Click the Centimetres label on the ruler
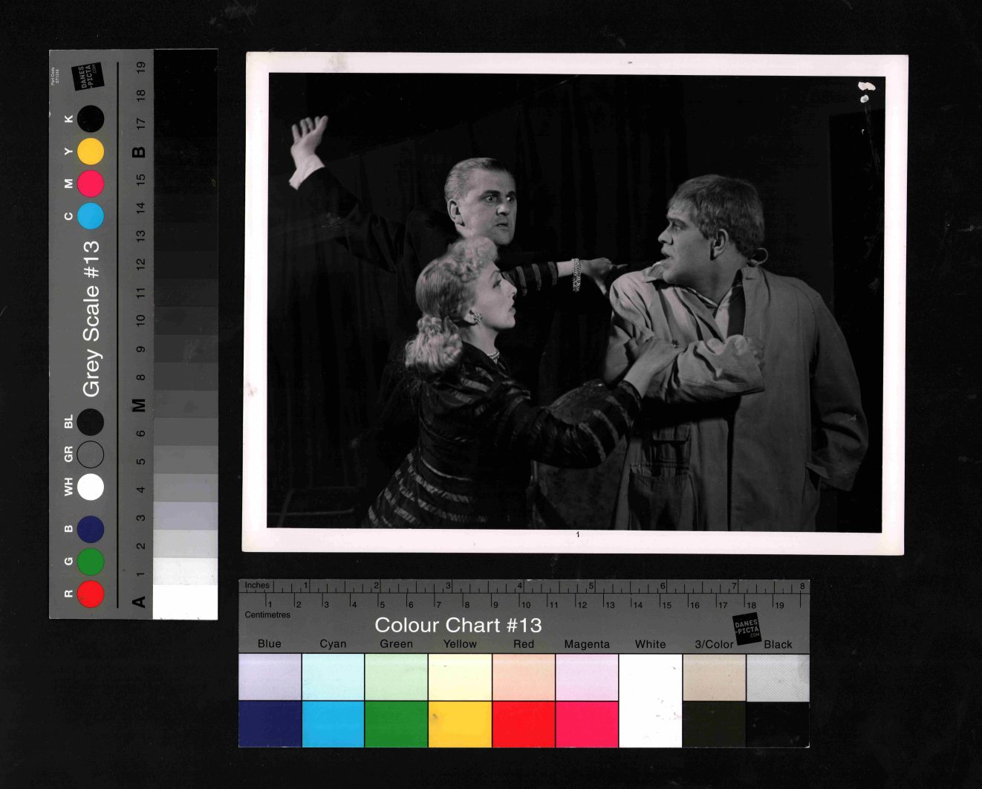Viewport: 982px width, 789px height. 267,614
